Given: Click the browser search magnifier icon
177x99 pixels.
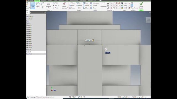Looking at the screenshot, I should point(43,12).
